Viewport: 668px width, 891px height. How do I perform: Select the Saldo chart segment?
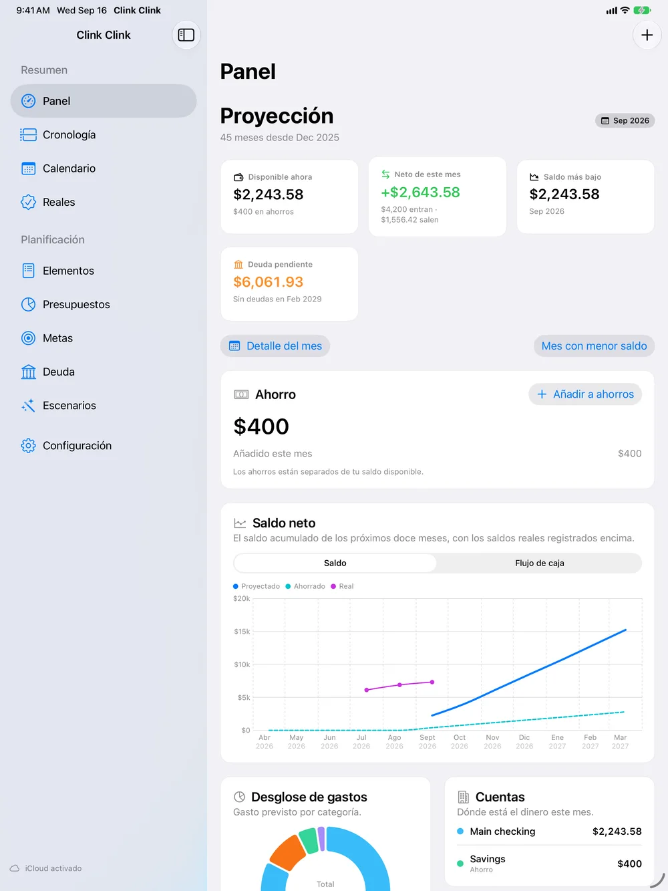pyautogui.click(x=335, y=563)
